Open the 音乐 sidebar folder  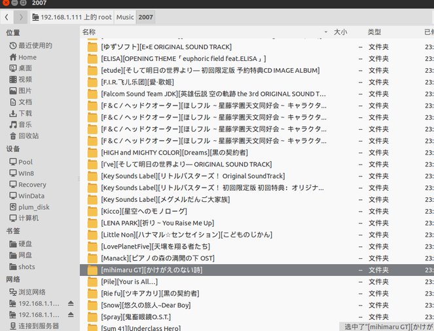[25, 125]
